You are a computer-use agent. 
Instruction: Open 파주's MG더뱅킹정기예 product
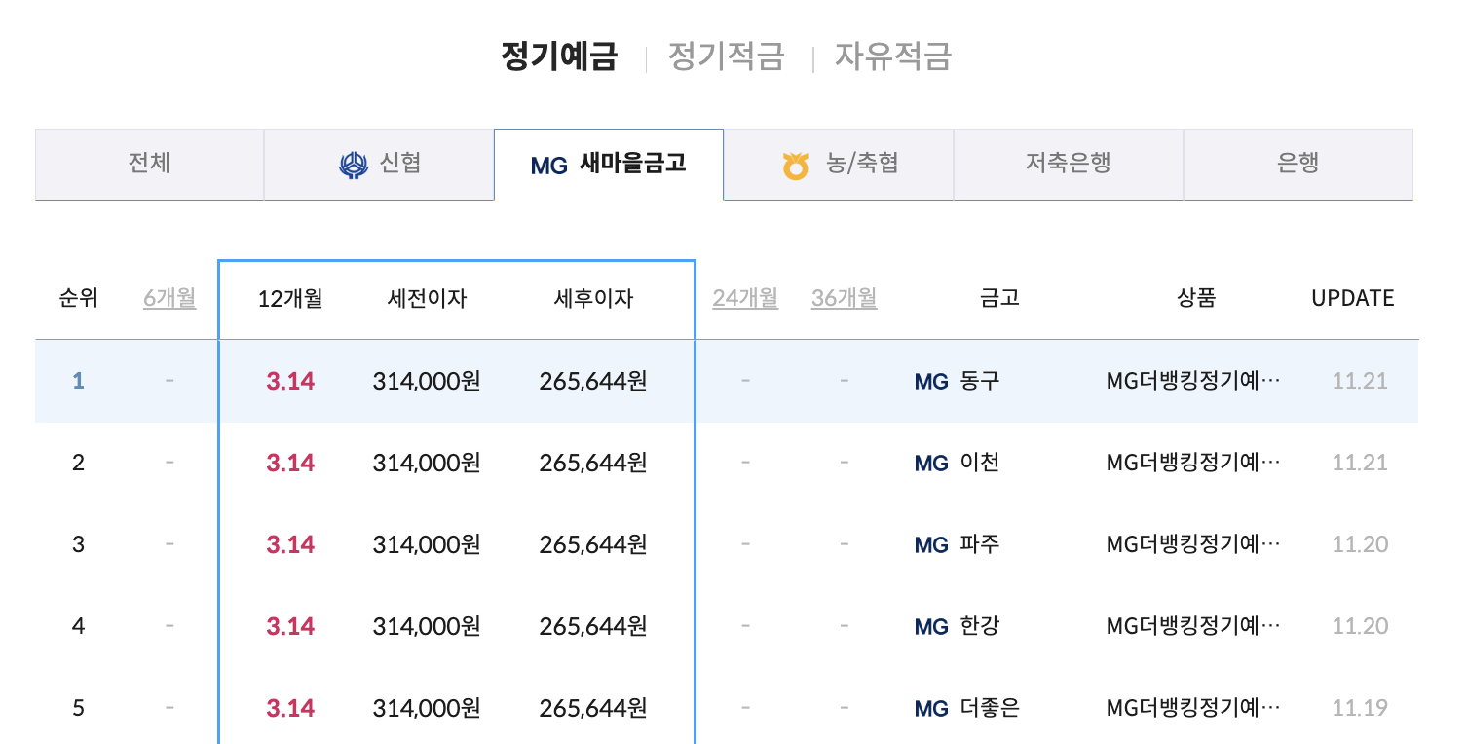tap(1194, 544)
